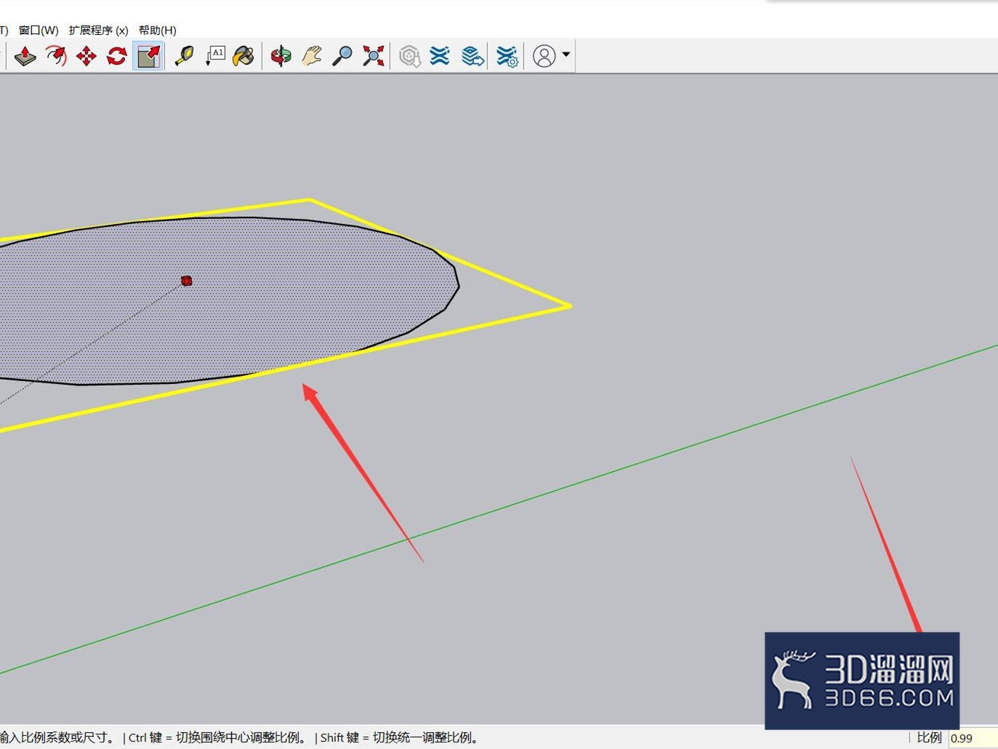Open the 3D Warehouse download icon
The image size is (998, 749).
pyautogui.click(x=410, y=56)
